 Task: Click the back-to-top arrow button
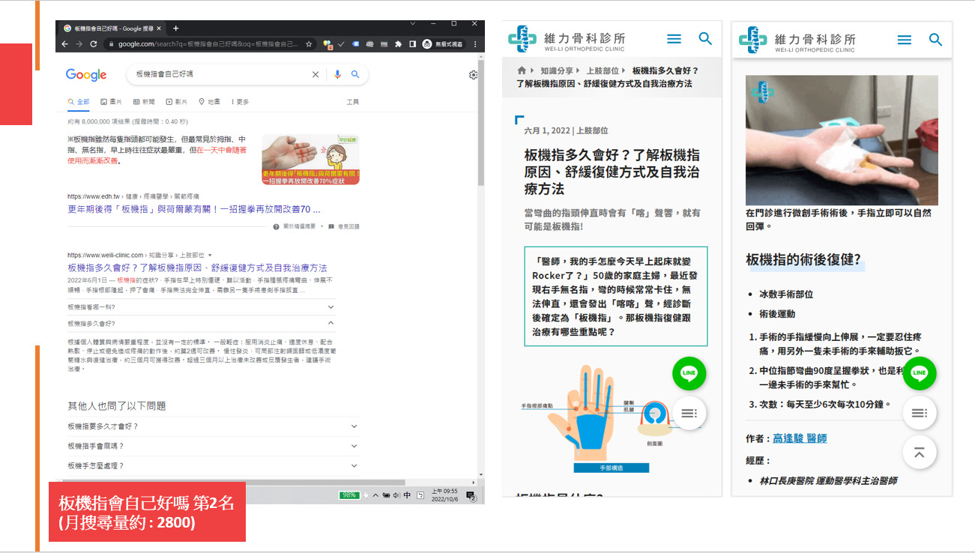(x=920, y=453)
